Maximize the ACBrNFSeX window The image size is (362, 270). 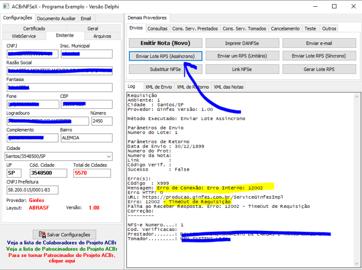coord(334,6)
